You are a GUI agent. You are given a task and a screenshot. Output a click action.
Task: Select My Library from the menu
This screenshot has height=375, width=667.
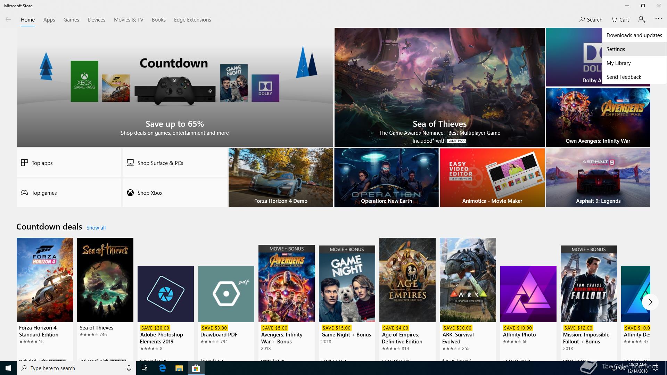point(634,63)
